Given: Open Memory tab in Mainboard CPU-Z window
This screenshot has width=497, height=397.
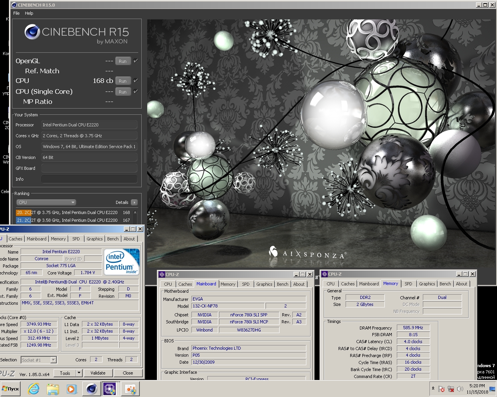Looking at the screenshot, I should pos(228,284).
